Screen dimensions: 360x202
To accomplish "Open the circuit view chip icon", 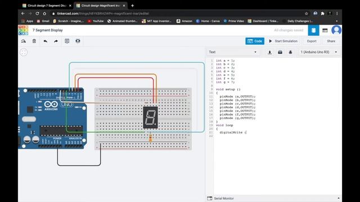I will [x=313, y=30].
